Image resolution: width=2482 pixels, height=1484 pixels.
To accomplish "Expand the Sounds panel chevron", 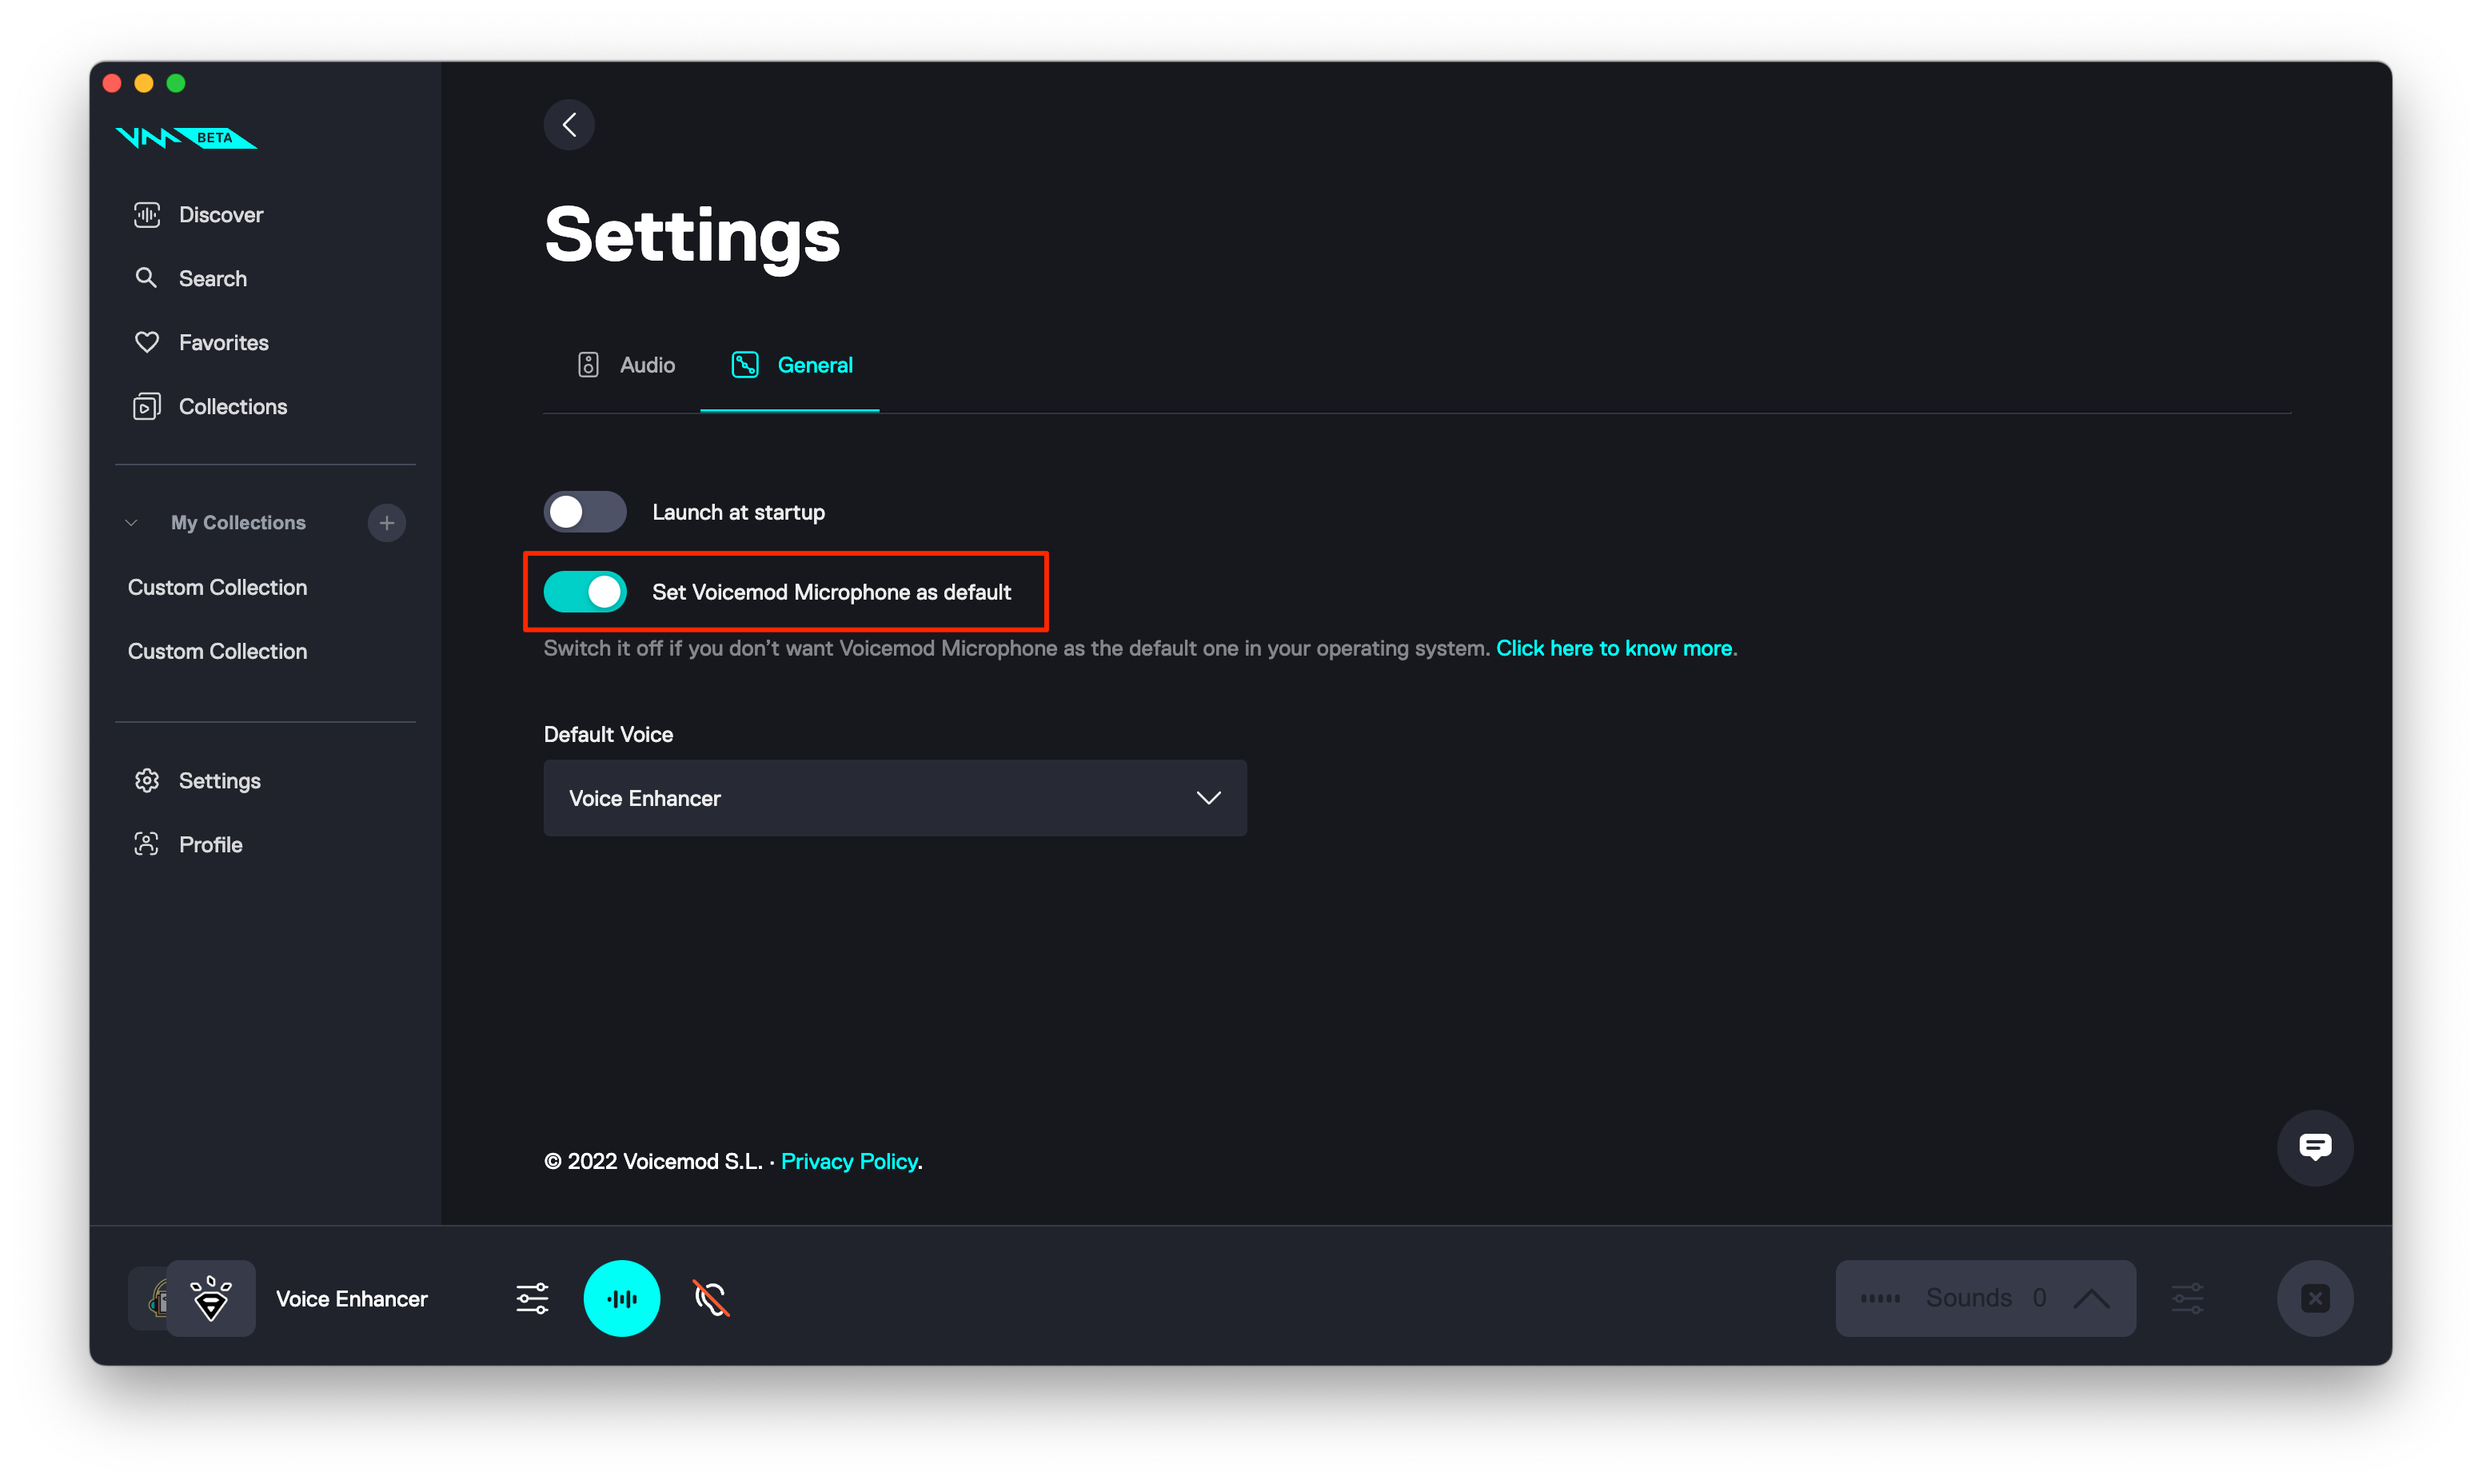I will [x=2091, y=1298].
